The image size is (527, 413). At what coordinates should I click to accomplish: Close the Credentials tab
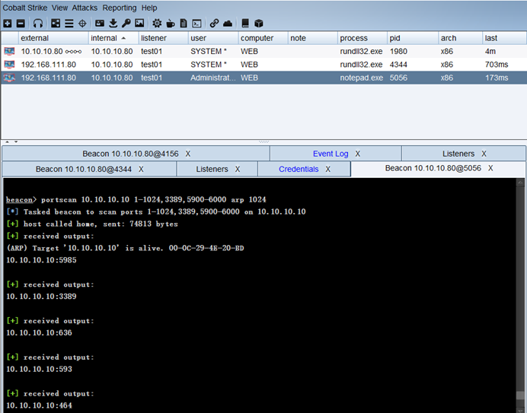[327, 169]
